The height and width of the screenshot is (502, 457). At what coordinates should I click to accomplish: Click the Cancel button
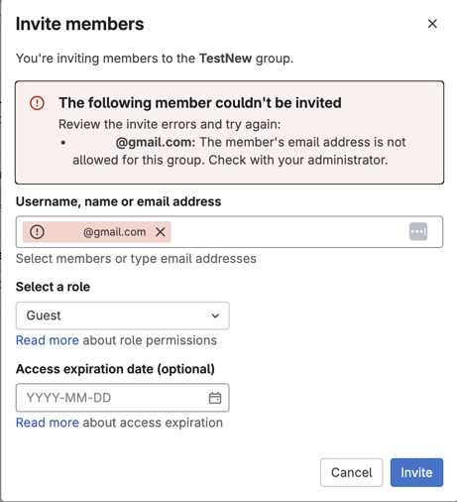coord(351,472)
